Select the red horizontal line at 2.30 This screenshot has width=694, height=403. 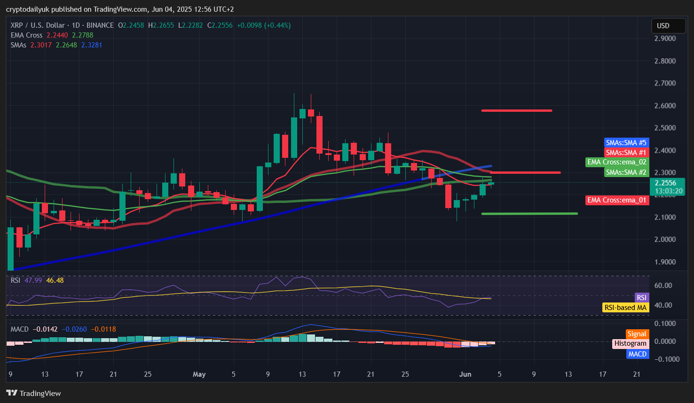click(526, 173)
